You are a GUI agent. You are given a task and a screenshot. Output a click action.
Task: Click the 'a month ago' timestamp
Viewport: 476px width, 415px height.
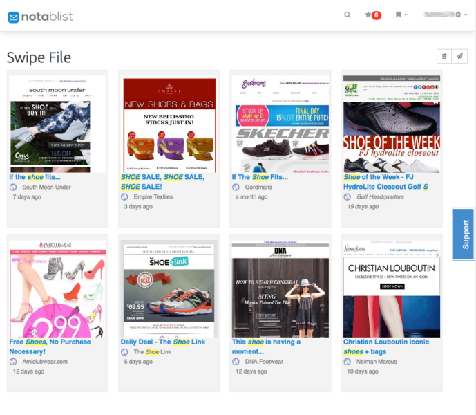coord(251,196)
